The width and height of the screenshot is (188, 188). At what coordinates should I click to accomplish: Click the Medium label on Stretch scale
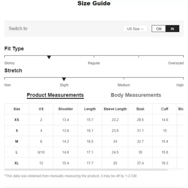(x=124, y=85)
